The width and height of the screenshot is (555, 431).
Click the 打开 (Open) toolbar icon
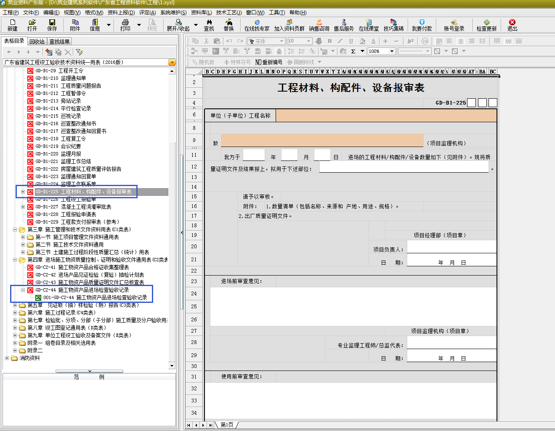[32, 25]
